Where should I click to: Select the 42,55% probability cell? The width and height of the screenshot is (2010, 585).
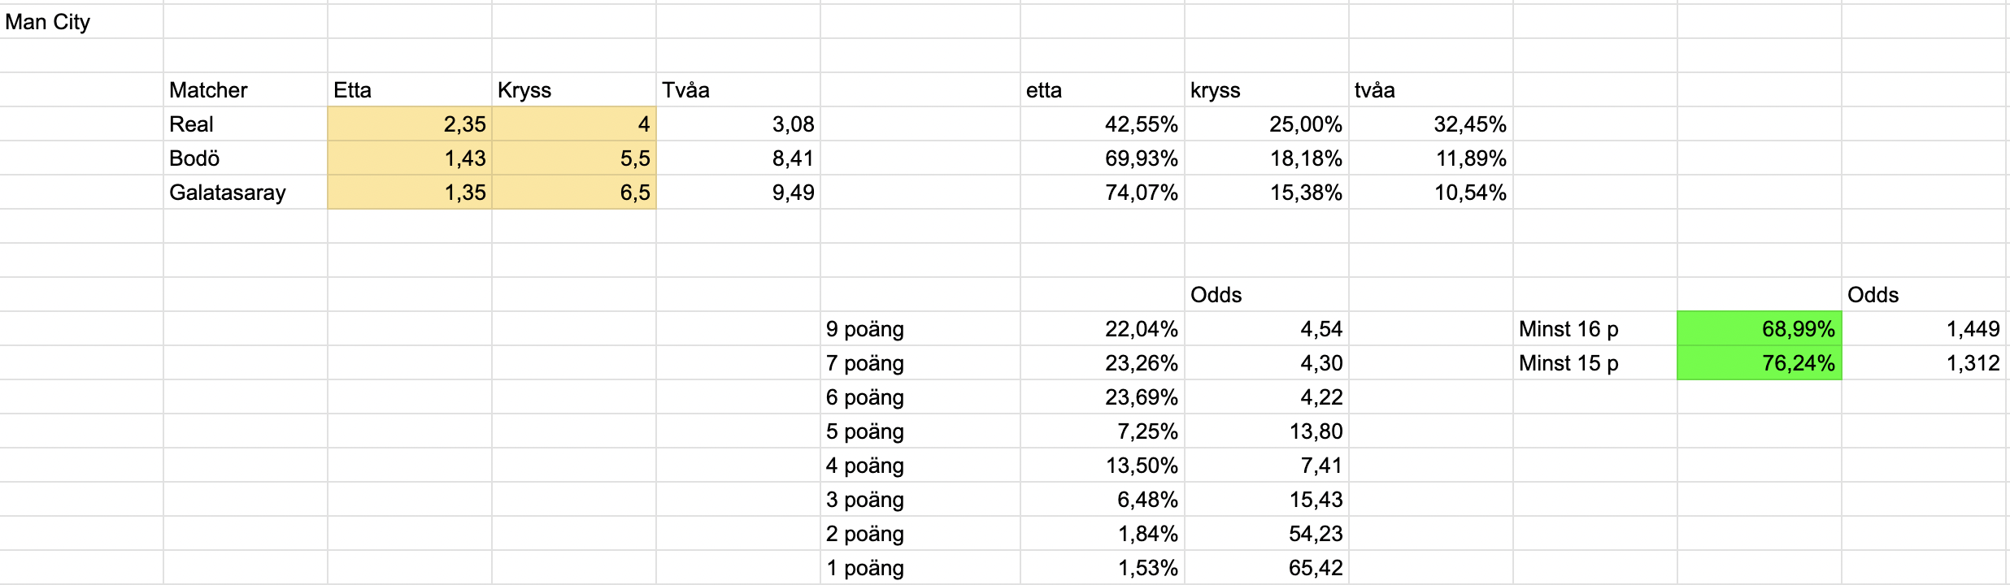pyautogui.click(x=1103, y=124)
